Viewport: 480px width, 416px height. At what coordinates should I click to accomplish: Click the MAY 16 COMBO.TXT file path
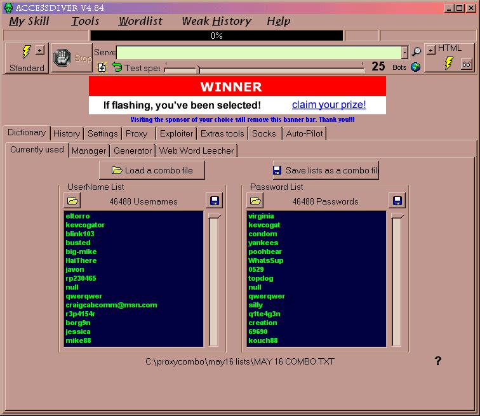click(x=240, y=362)
